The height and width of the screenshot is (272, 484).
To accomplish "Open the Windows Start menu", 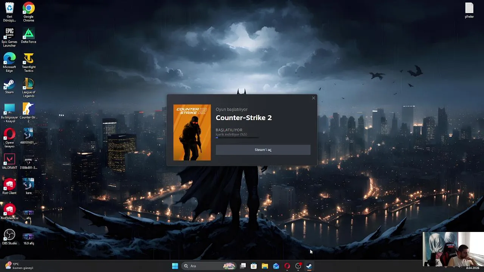I will point(175,266).
